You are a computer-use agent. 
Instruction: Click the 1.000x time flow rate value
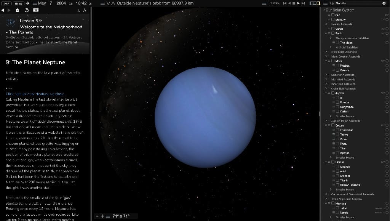click(275, 3)
